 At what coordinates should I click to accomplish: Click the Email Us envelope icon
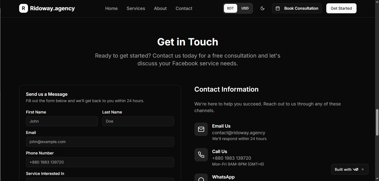(201, 129)
